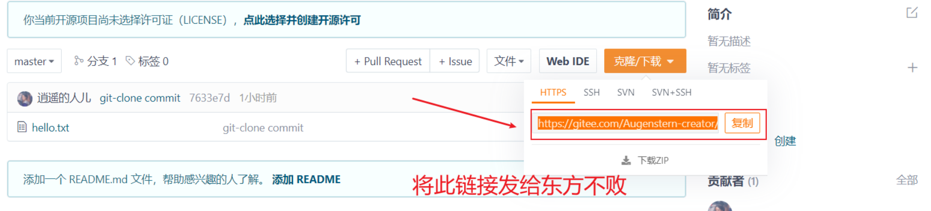
Task: Switch to the SVN tab
Action: coord(625,92)
